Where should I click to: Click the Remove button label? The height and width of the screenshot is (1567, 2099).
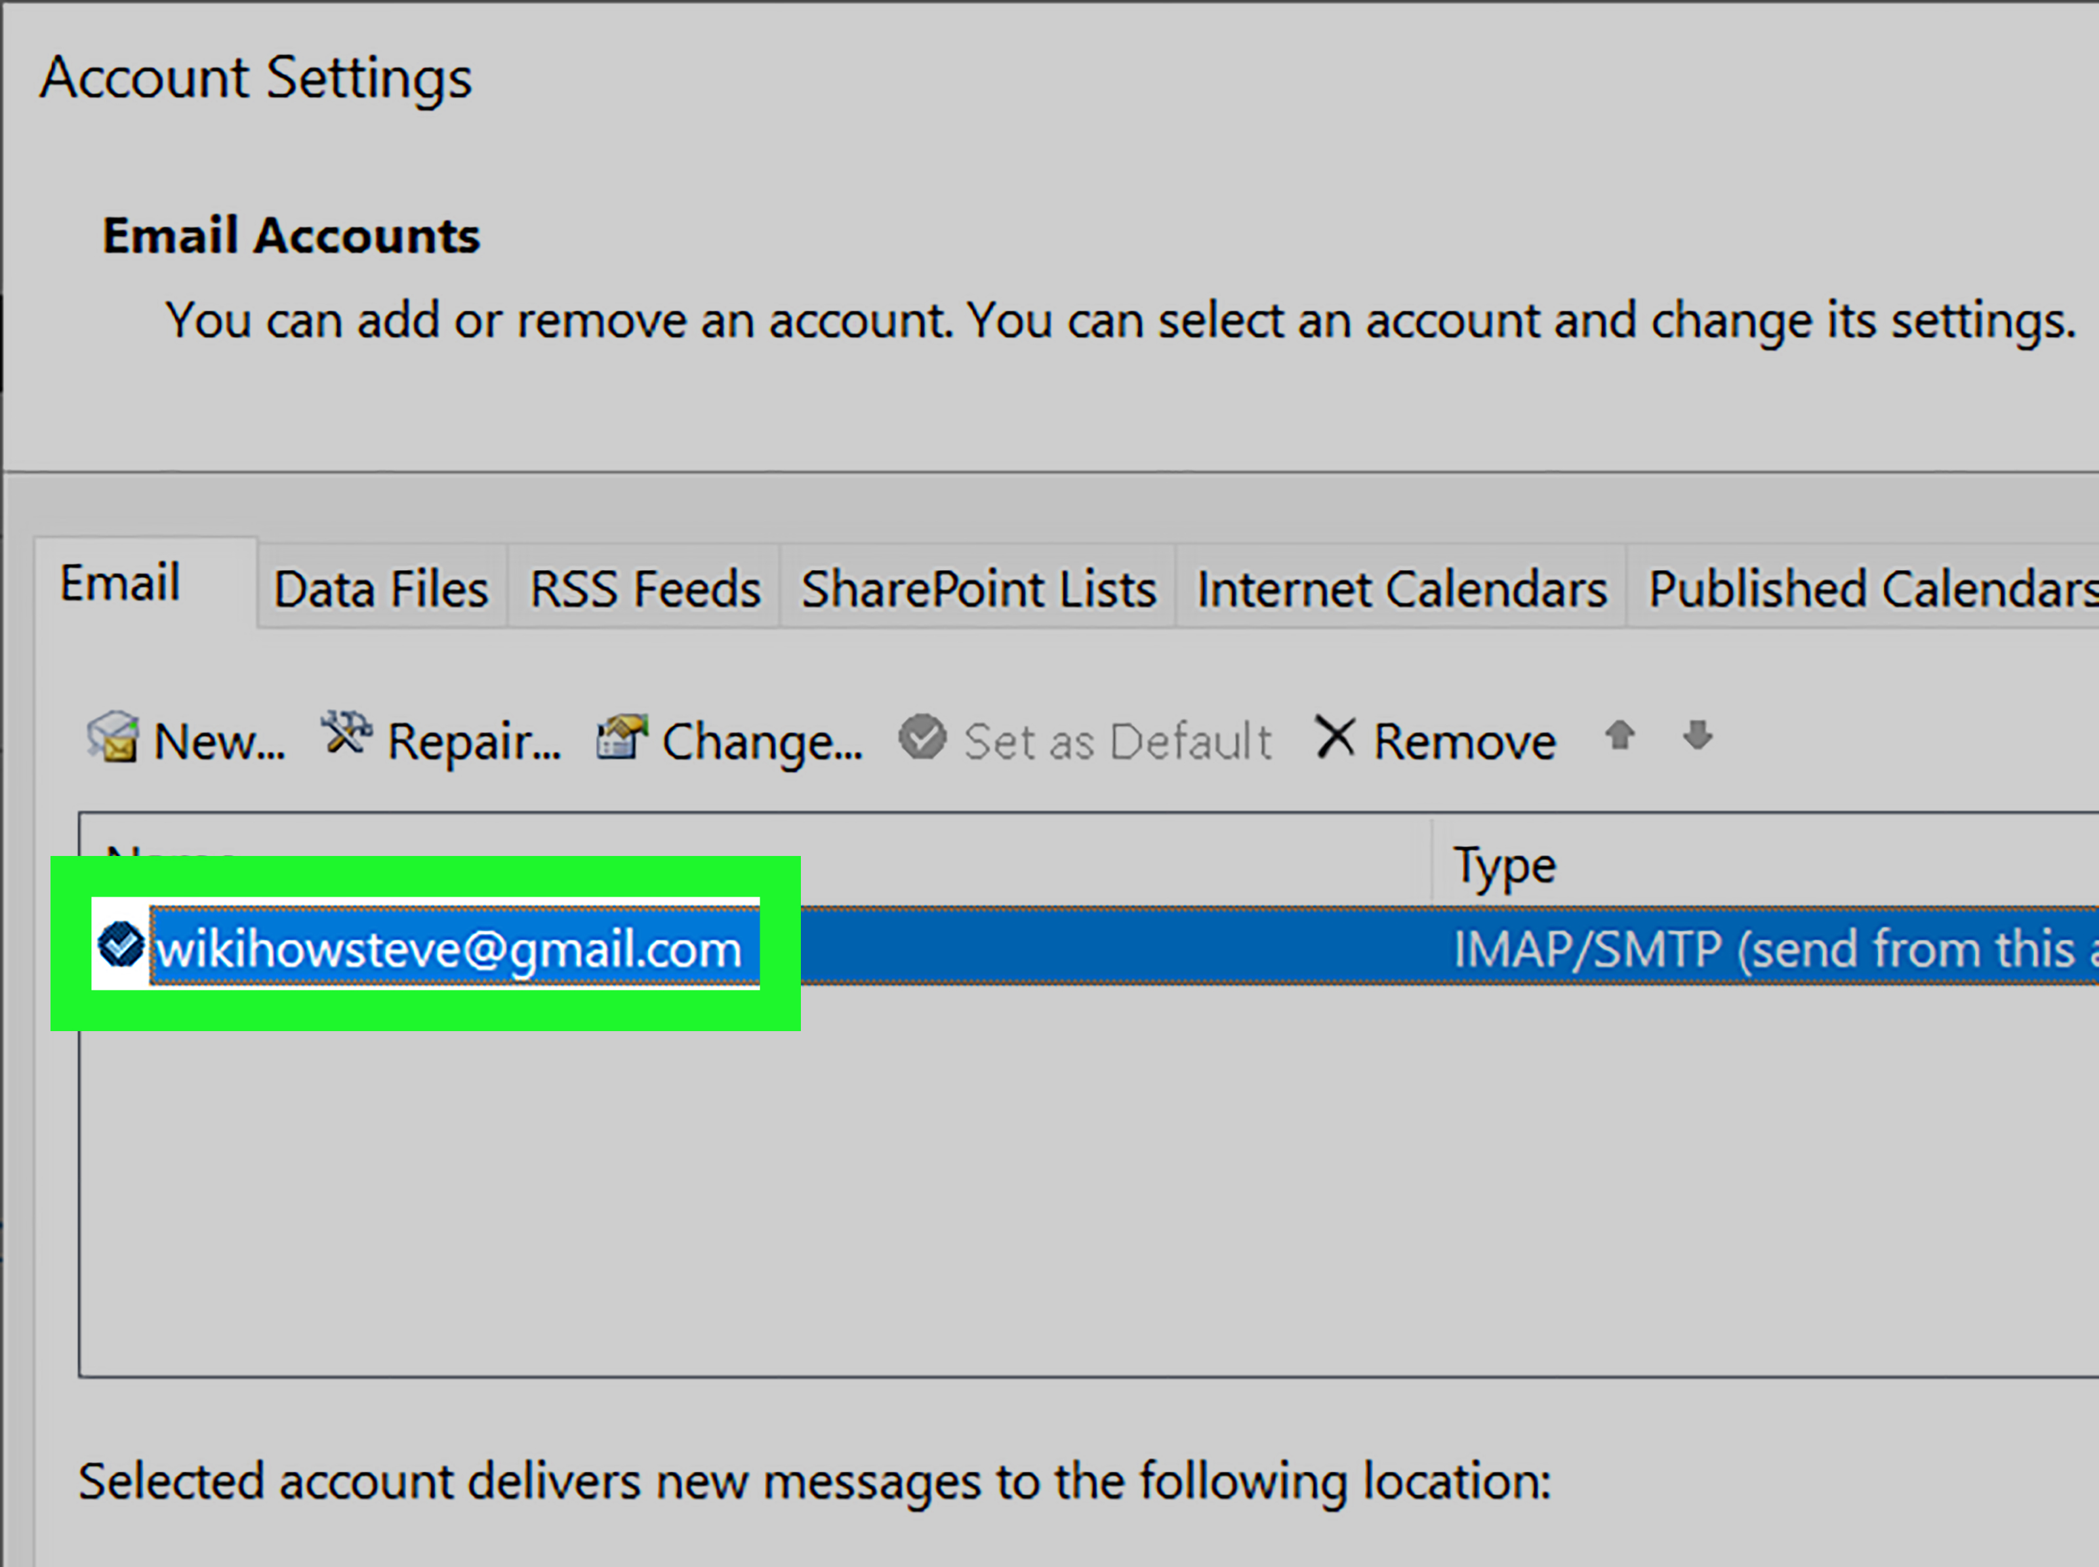[1463, 742]
